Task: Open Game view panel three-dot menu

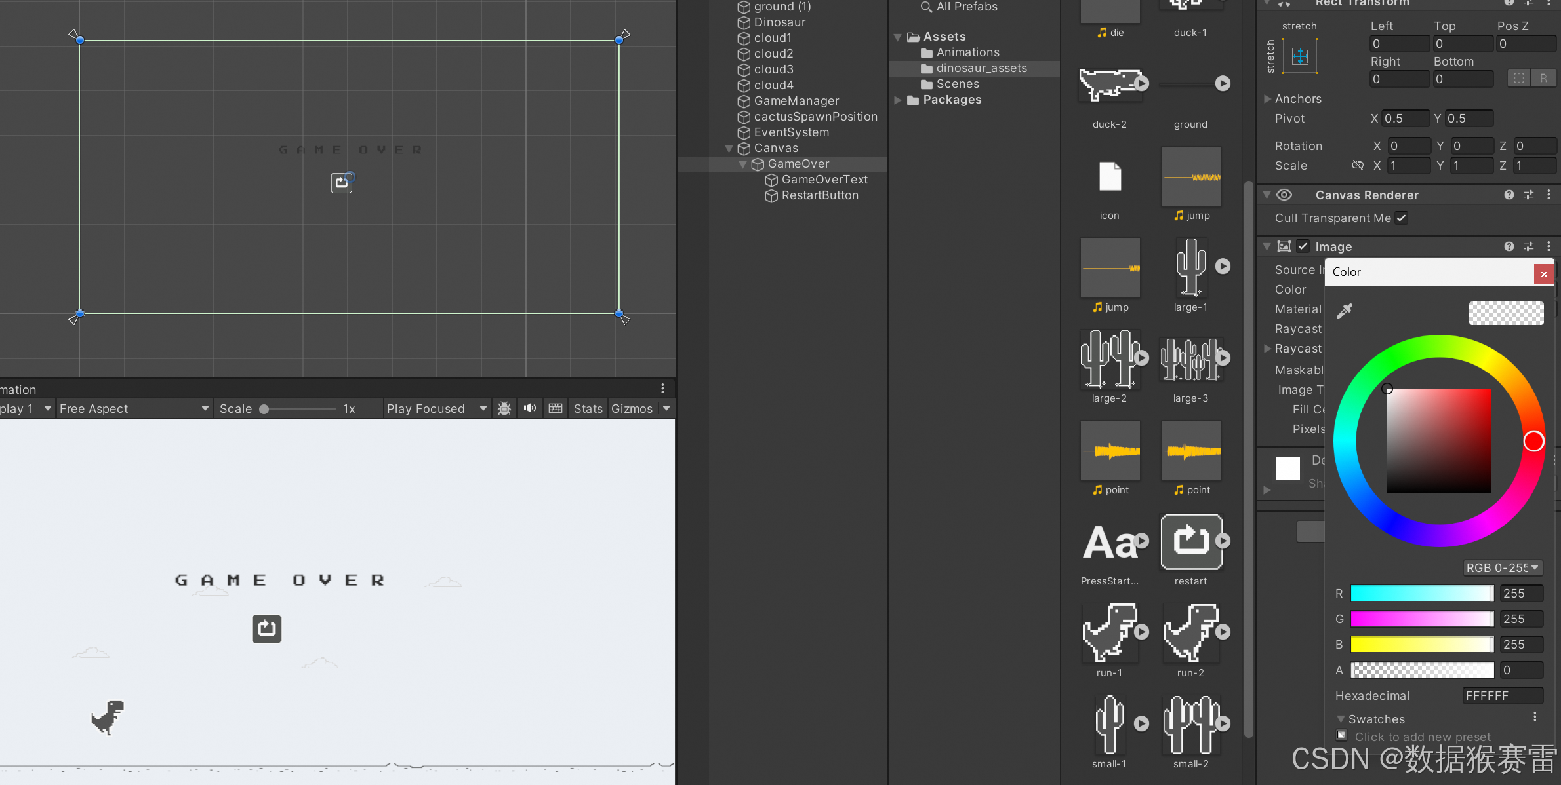Action: (662, 389)
